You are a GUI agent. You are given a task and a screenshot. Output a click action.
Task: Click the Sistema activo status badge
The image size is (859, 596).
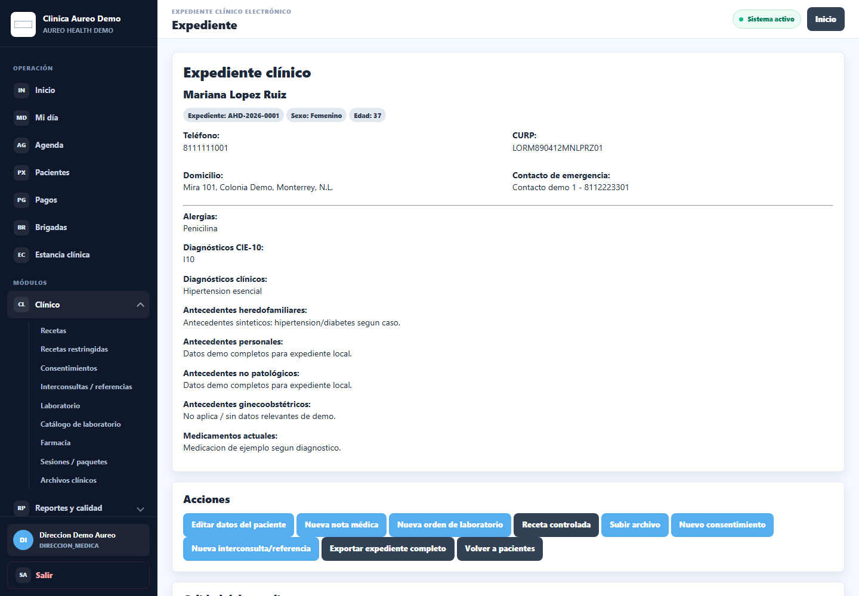click(767, 19)
